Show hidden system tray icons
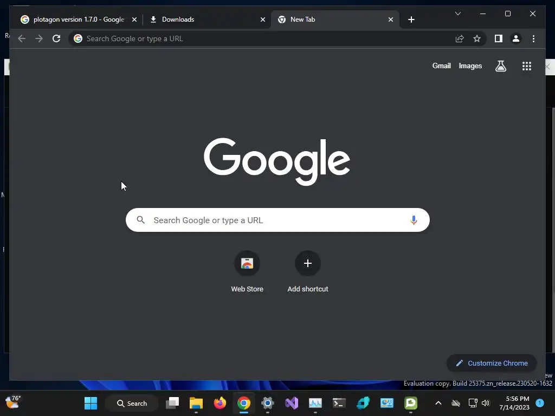 (x=438, y=403)
